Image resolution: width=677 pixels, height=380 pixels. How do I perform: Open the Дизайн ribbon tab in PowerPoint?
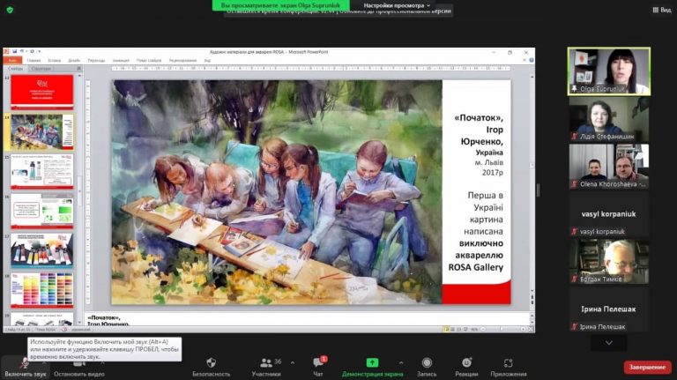coord(74,61)
